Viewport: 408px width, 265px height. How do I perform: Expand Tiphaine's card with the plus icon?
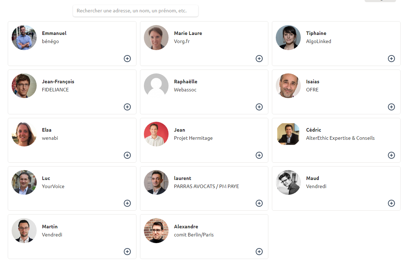coord(391,59)
